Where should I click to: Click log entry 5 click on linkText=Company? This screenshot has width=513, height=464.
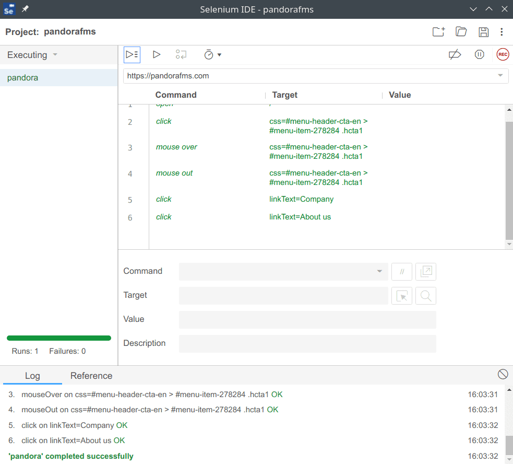[x=253, y=425]
